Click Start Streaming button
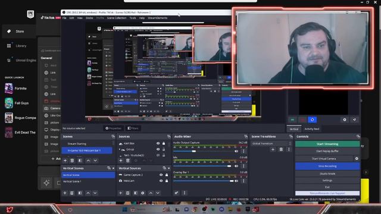 [x=327, y=144]
